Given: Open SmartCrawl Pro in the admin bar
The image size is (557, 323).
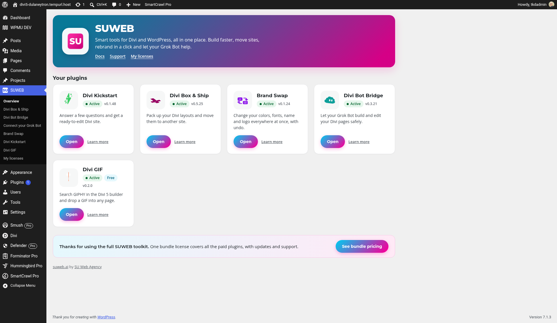Looking at the screenshot, I should 158,5.
